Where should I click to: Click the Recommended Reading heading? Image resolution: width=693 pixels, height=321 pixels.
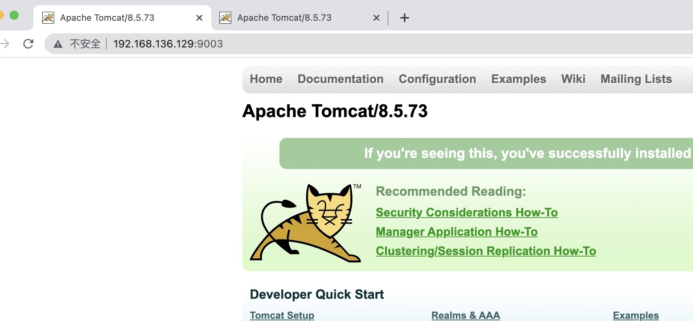451,191
